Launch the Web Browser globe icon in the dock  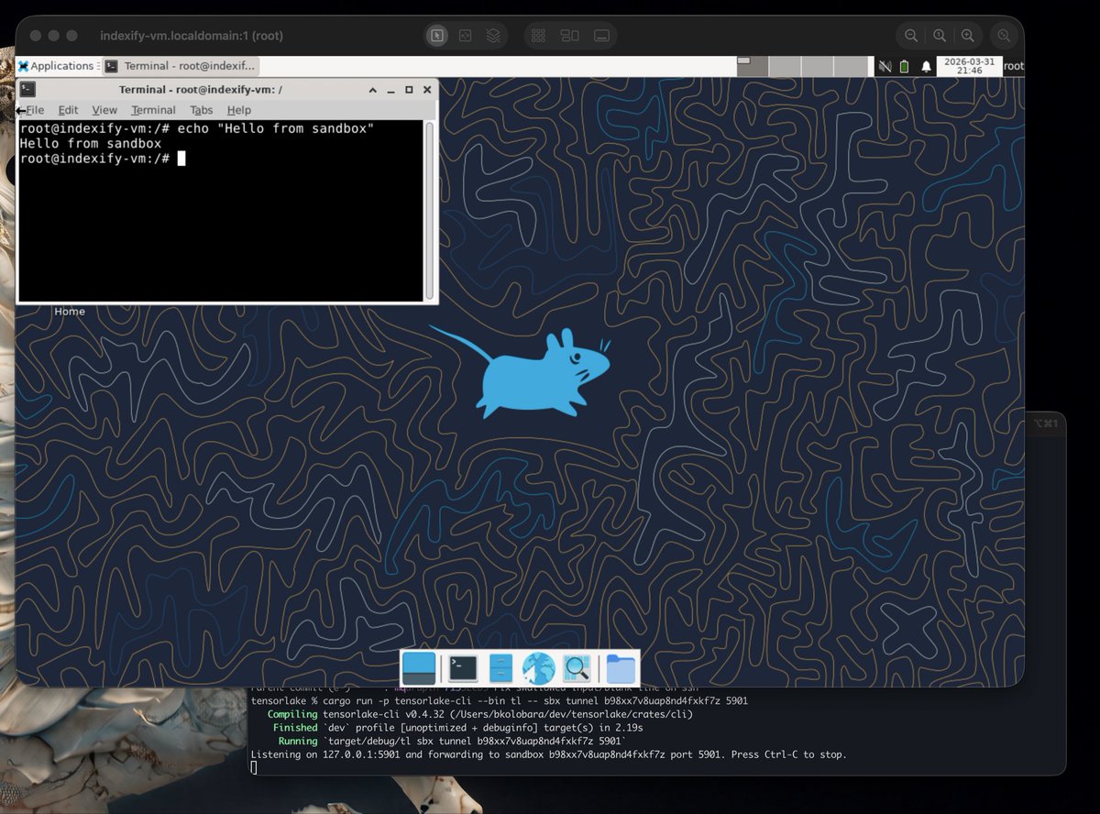point(539,669)
